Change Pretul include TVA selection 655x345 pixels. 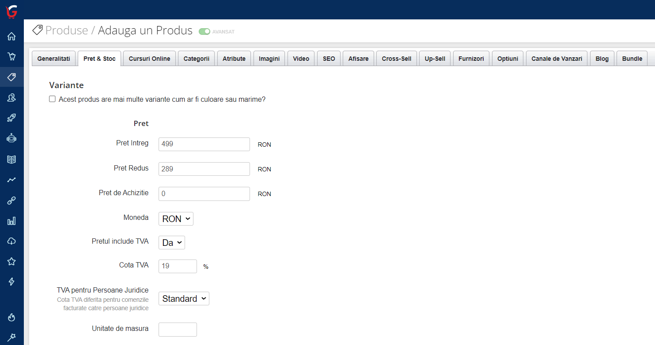(171, 242)
